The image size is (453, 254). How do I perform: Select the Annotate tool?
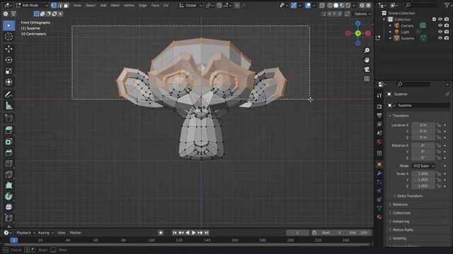point(8,95)
